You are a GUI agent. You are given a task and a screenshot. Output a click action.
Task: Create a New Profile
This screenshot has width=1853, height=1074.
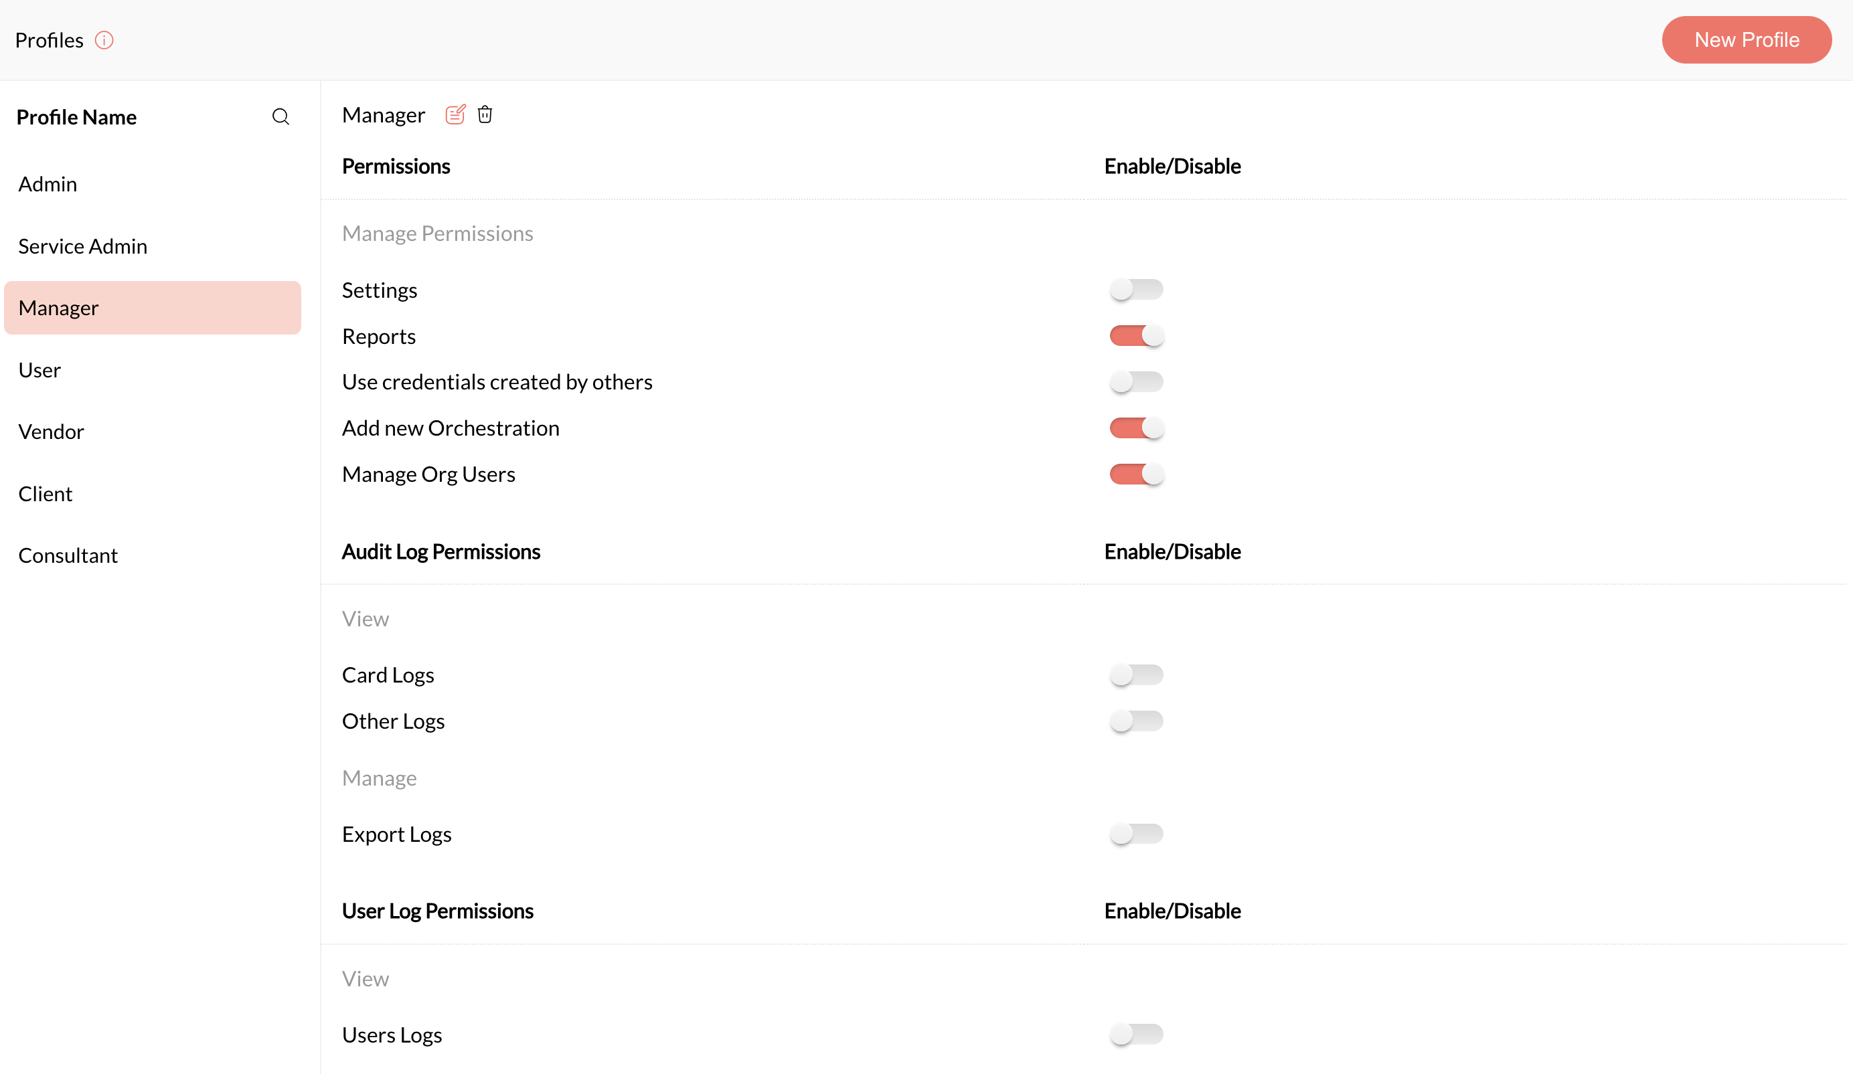[x=1747, y=39]
